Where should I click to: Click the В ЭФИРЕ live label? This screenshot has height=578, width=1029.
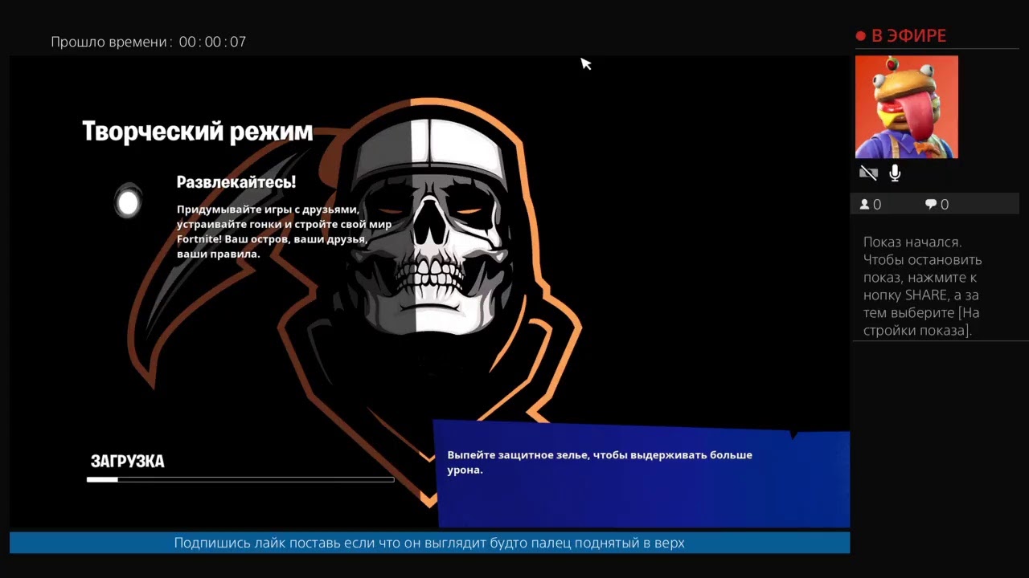(908, 36)
